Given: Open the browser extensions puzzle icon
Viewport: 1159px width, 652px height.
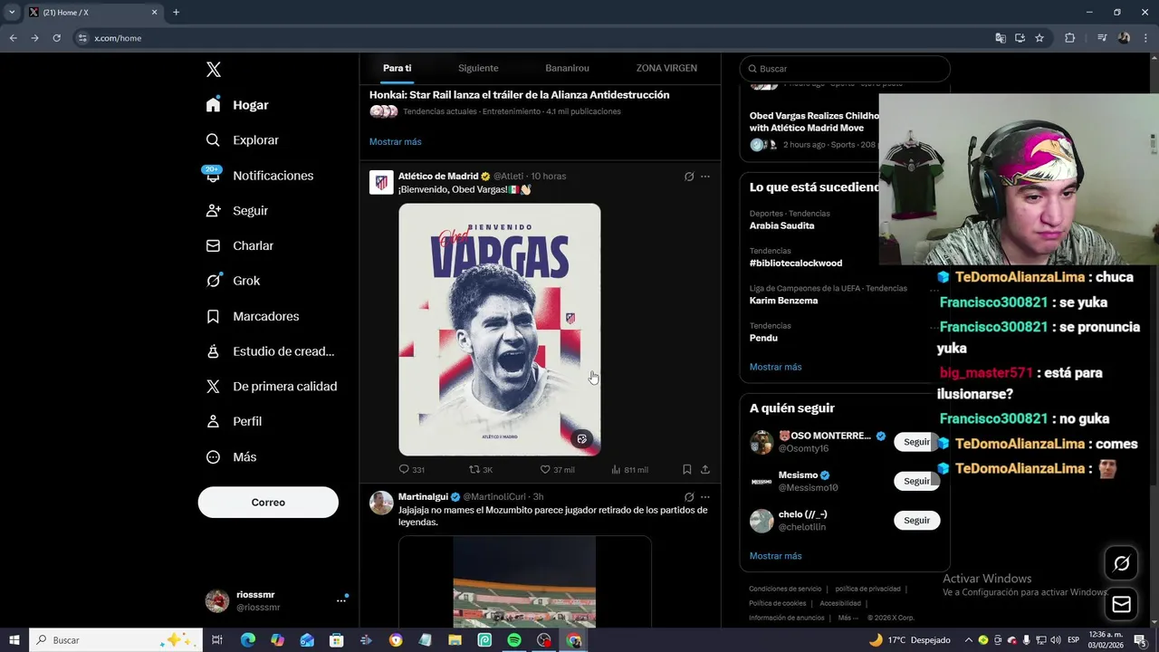Looking at the screenshot, I should tap(1069, 38).
